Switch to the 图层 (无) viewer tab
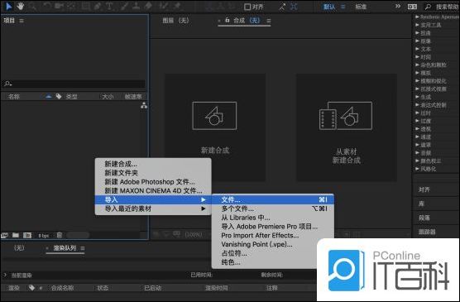 point(175,20)
